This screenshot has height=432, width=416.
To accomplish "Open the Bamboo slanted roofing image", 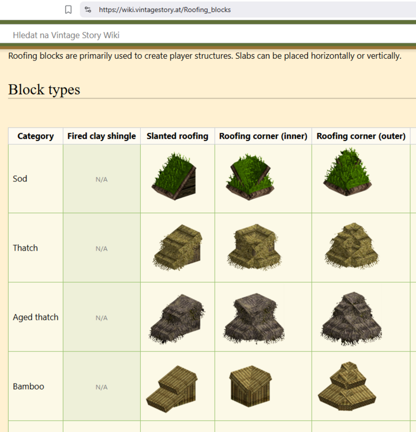I will [x=172, y=387].
